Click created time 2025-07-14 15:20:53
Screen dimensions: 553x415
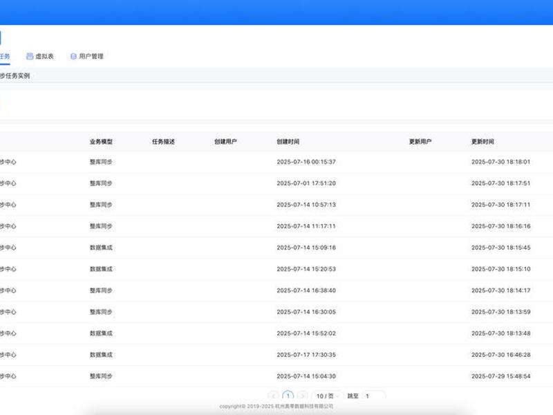306,269
